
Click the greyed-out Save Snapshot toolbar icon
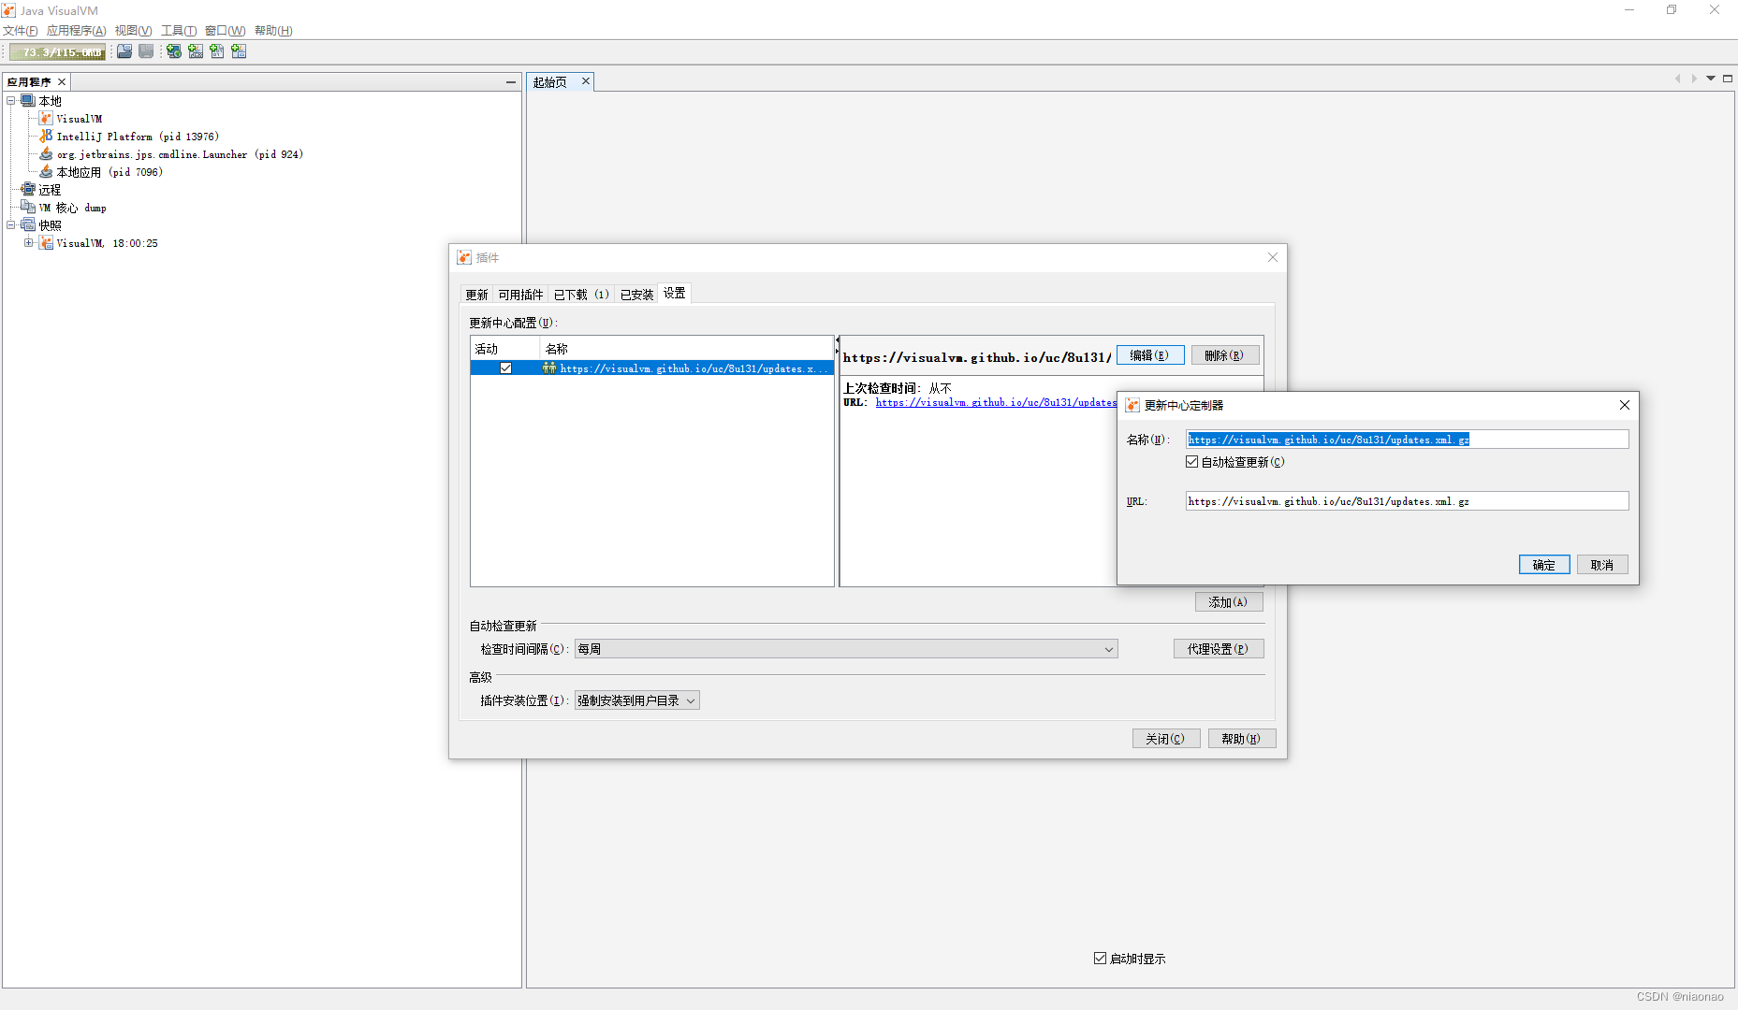[x=146, y=51]
